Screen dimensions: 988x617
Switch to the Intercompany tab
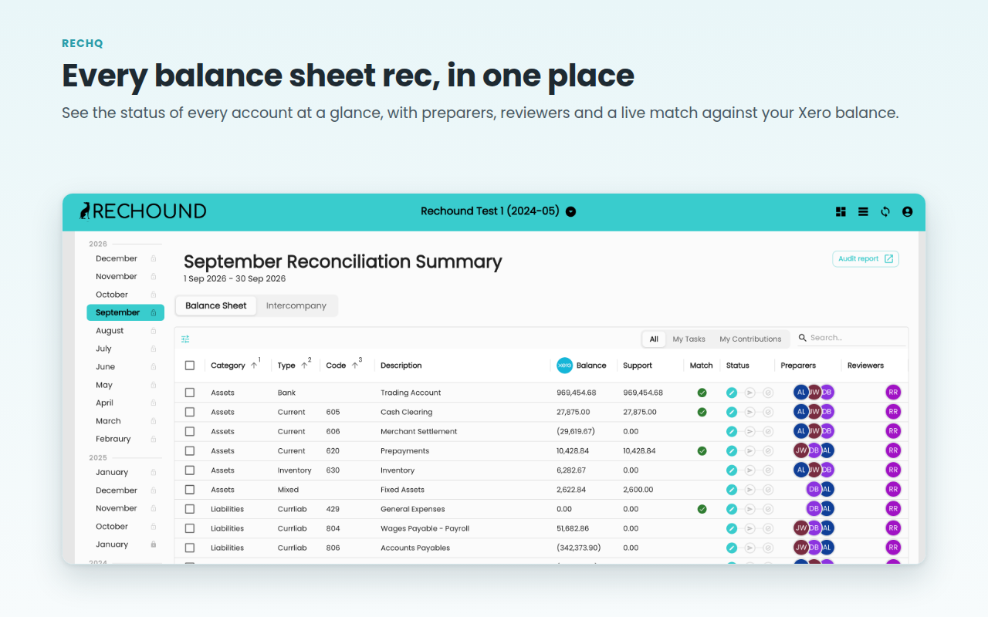tap(296, 305)
